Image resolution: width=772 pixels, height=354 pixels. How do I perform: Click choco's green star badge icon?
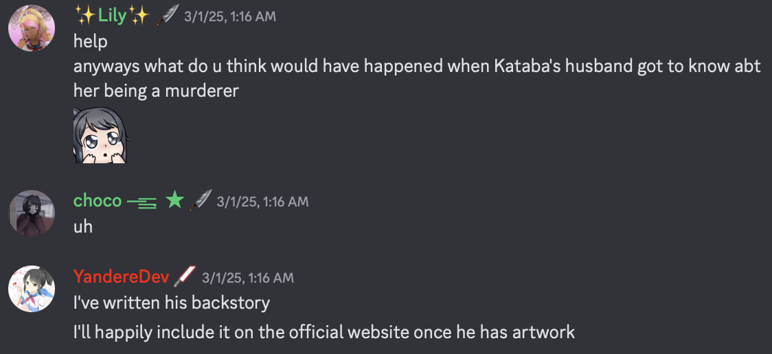point(175,200)
